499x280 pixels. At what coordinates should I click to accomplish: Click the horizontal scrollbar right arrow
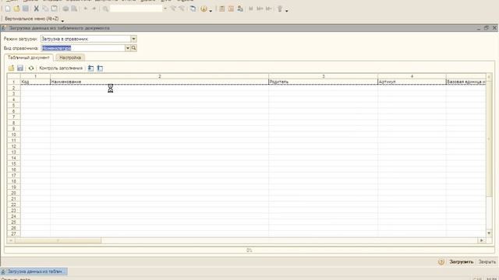[x=482, y=240]
